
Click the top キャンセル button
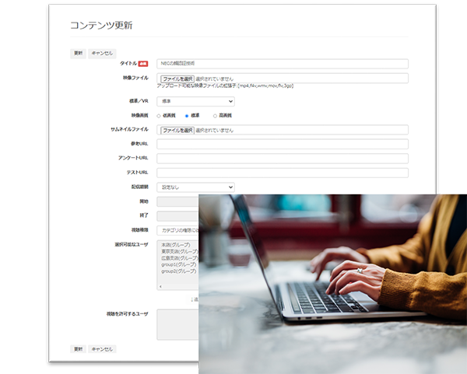tap(102, 53)
